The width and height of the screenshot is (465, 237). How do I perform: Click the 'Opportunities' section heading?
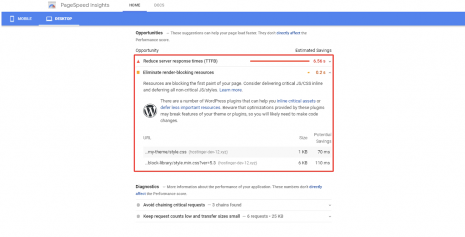click(149, 33)
